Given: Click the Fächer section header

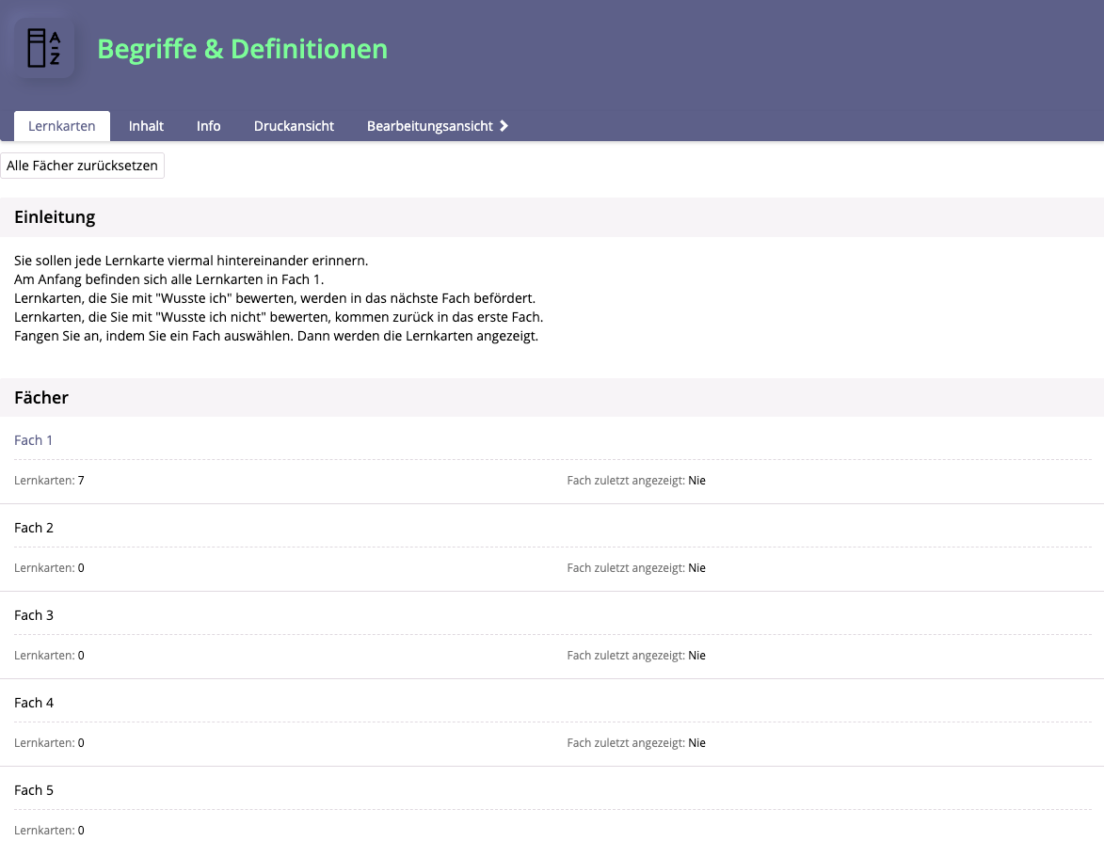Looking at the screenshot, I should tap(41, 398).
